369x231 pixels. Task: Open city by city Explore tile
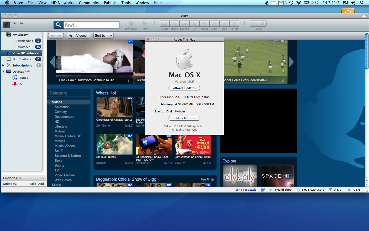point(240,176)
